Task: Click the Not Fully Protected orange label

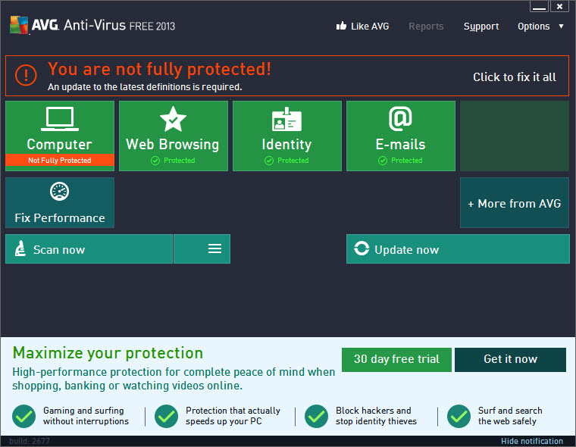Action: 60,160
